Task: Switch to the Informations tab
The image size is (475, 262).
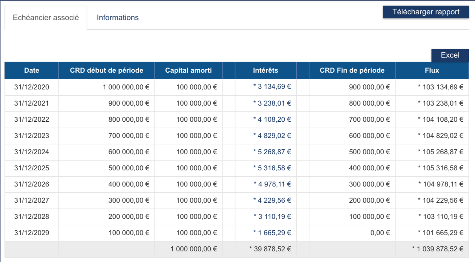Action: coord(118,18)
